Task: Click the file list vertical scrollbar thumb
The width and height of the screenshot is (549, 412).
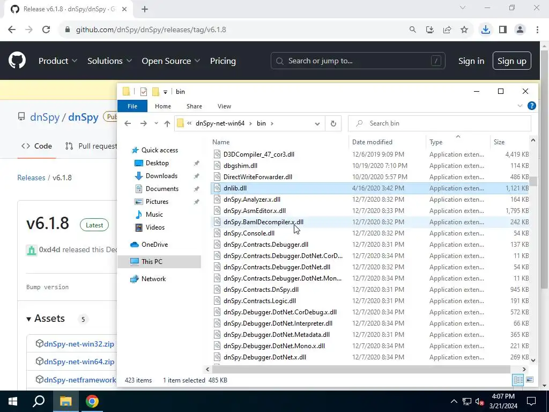Action: coord(533,181)
